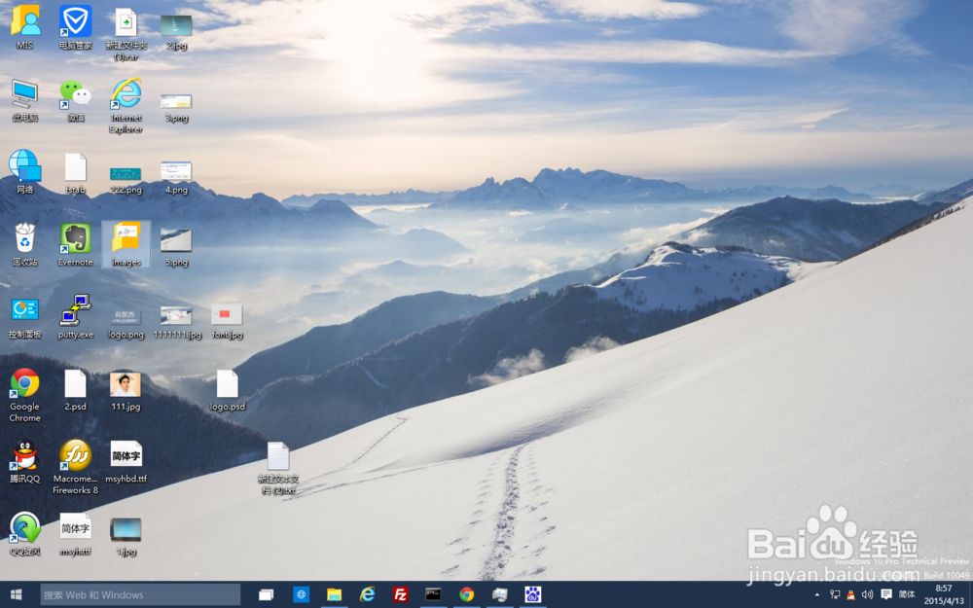Select the Internet Explorer desktop shortcut
This screenshot has height=608, width=973.
tap(126, 105)
